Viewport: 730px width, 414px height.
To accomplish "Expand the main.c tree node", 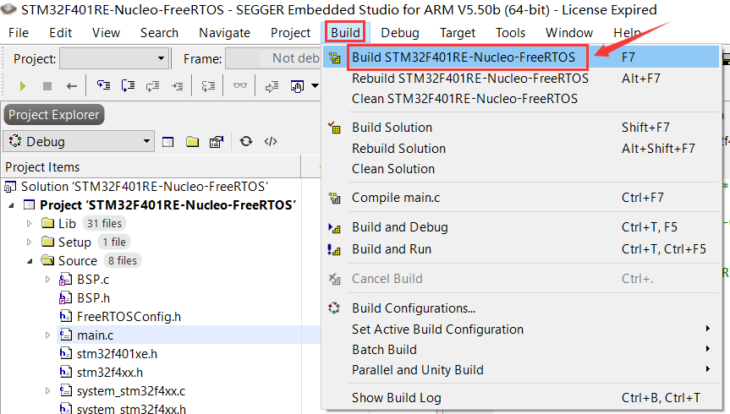I will pyautogui.click(x=47, y=335).
